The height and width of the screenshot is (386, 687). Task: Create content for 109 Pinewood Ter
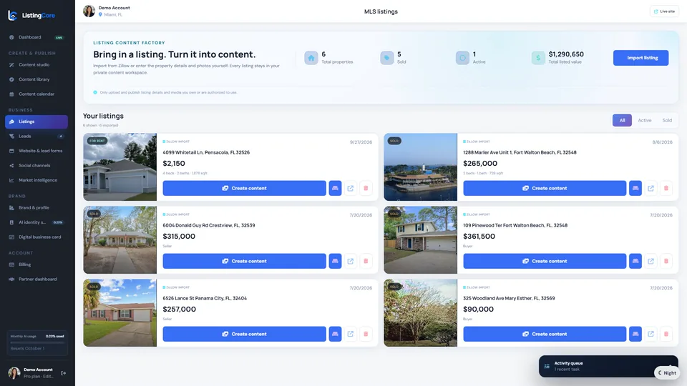[x=545, y=262]
